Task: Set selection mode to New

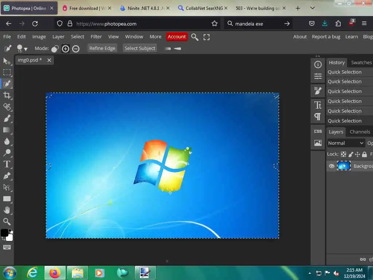Action: (55, 49)
